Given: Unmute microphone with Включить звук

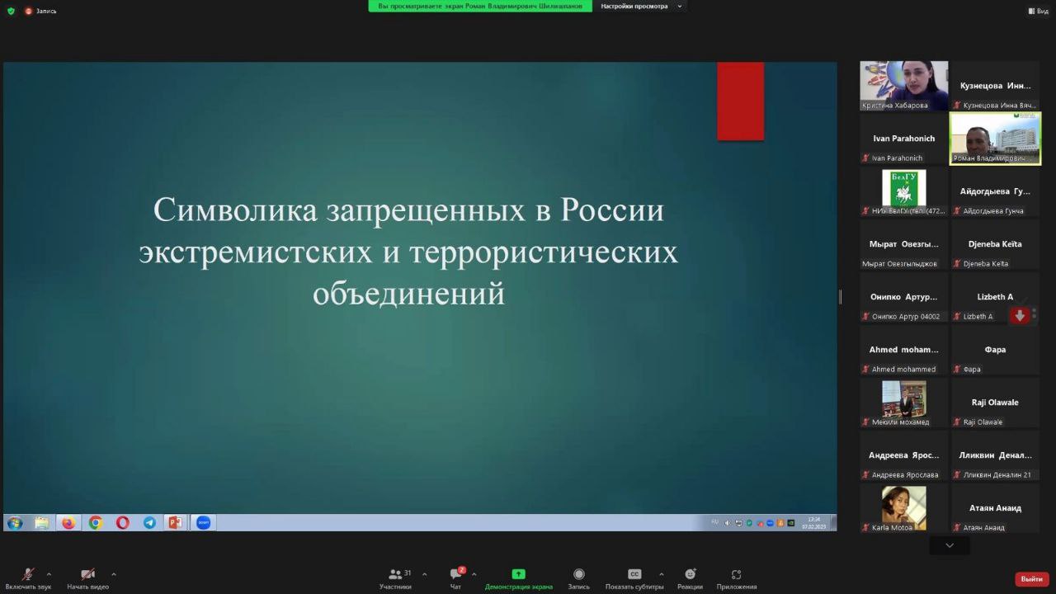Looking at the screenshot, I should 28,577.
